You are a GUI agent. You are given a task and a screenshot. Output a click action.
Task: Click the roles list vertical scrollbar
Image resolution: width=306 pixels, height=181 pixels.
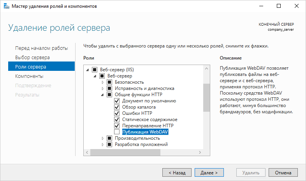(206, 97)
